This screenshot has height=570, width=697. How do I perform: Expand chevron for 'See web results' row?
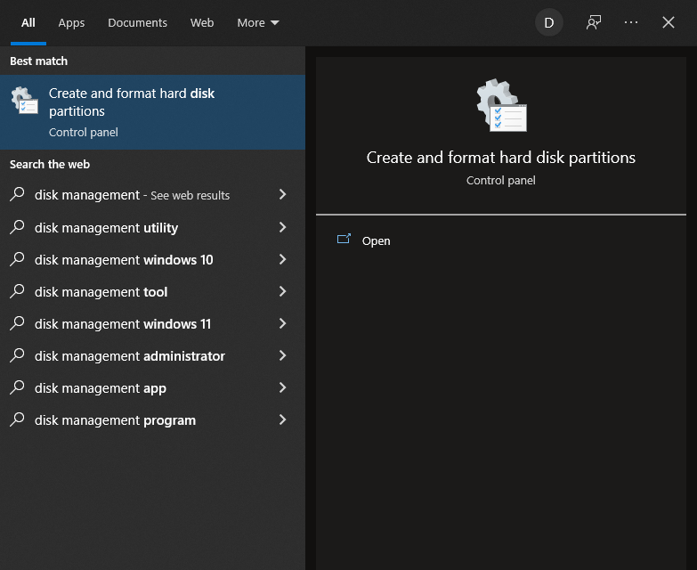pos(283,194)
